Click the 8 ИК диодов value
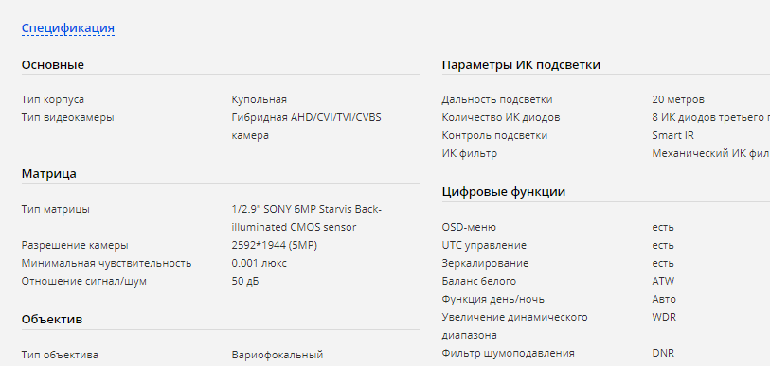This screenshot has width=770, height=366. (710, 118)
